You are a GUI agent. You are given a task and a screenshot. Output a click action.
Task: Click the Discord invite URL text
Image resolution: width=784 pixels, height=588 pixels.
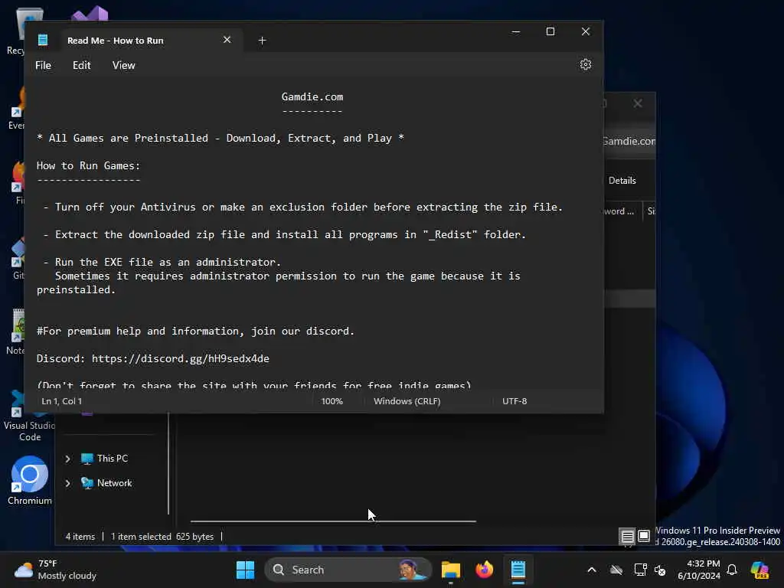click(x=181, y=358)
